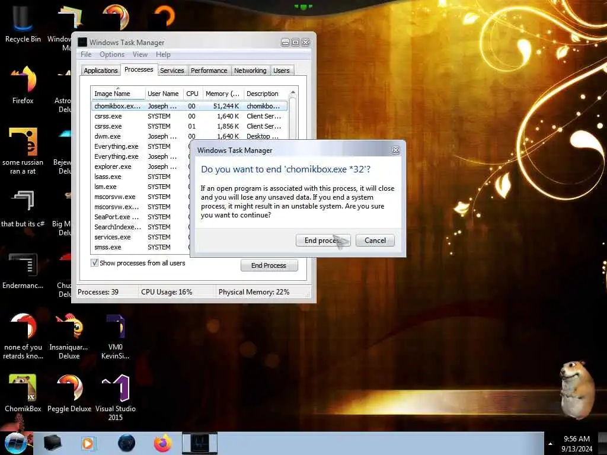The width and height of the screenshot is (607, 455).
Task: Open the Windows Start orb
Action: pos(16,443)
